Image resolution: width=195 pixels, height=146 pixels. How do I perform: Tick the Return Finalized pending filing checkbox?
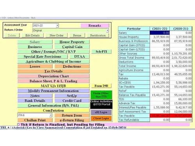(x=18, y=125)
